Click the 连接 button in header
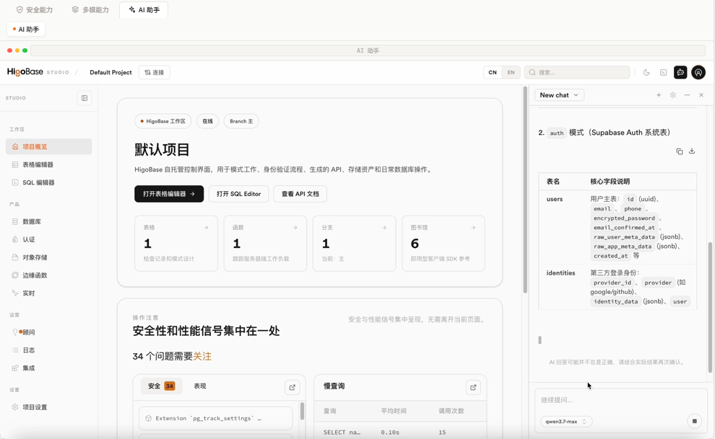 coord(154,72)
